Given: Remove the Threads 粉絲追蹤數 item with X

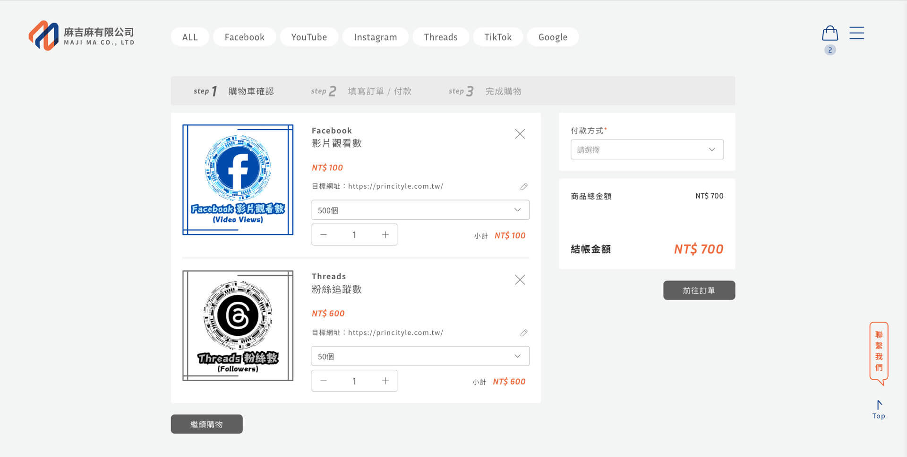Looking at the screenshot, I should coord(520,280).
